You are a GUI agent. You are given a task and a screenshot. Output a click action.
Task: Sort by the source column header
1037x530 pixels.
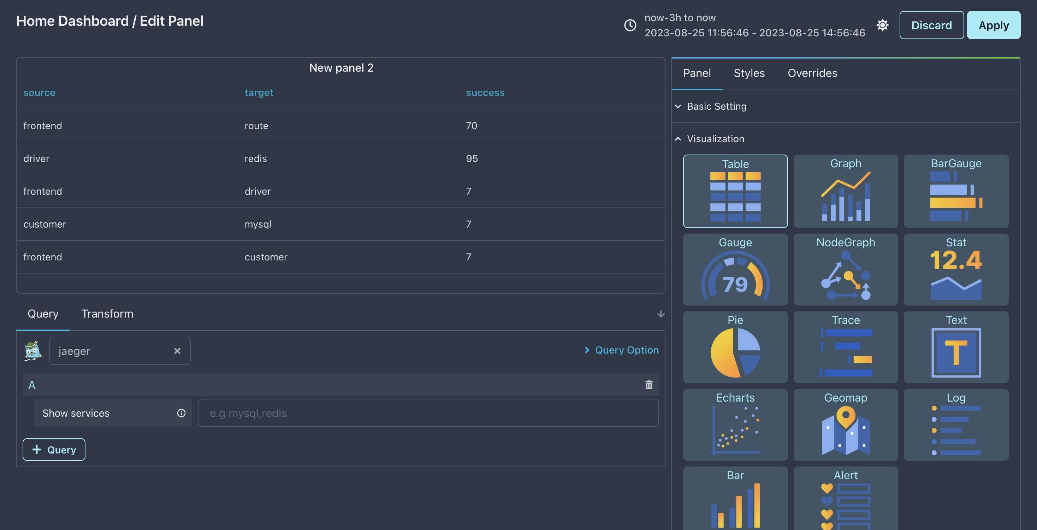point(40,92)
